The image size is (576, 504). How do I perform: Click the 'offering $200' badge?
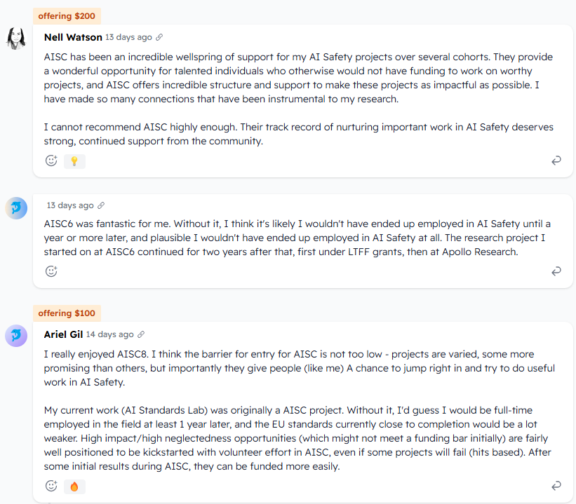67,16
